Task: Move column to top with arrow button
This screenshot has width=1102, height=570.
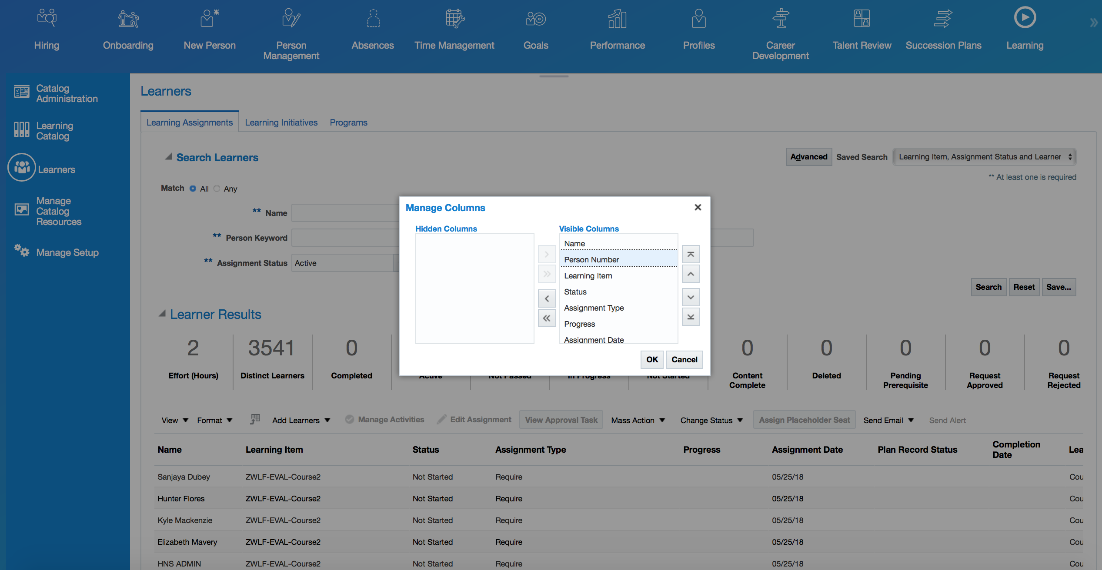Action: coord(690,255)
